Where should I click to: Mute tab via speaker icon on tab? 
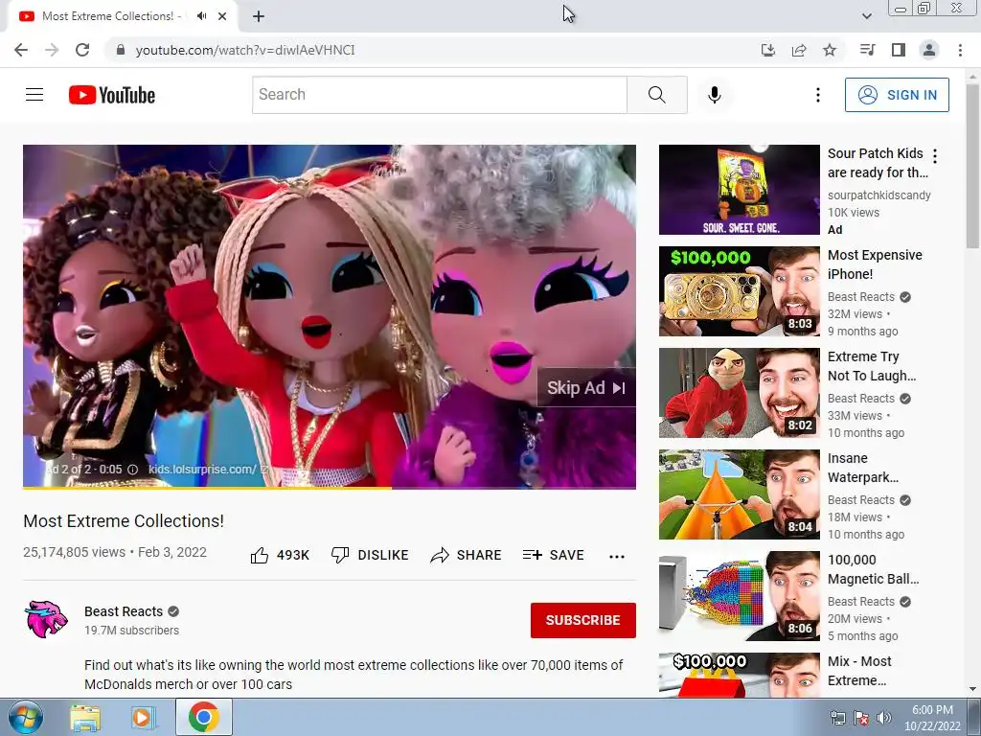[x=201, y=16]
